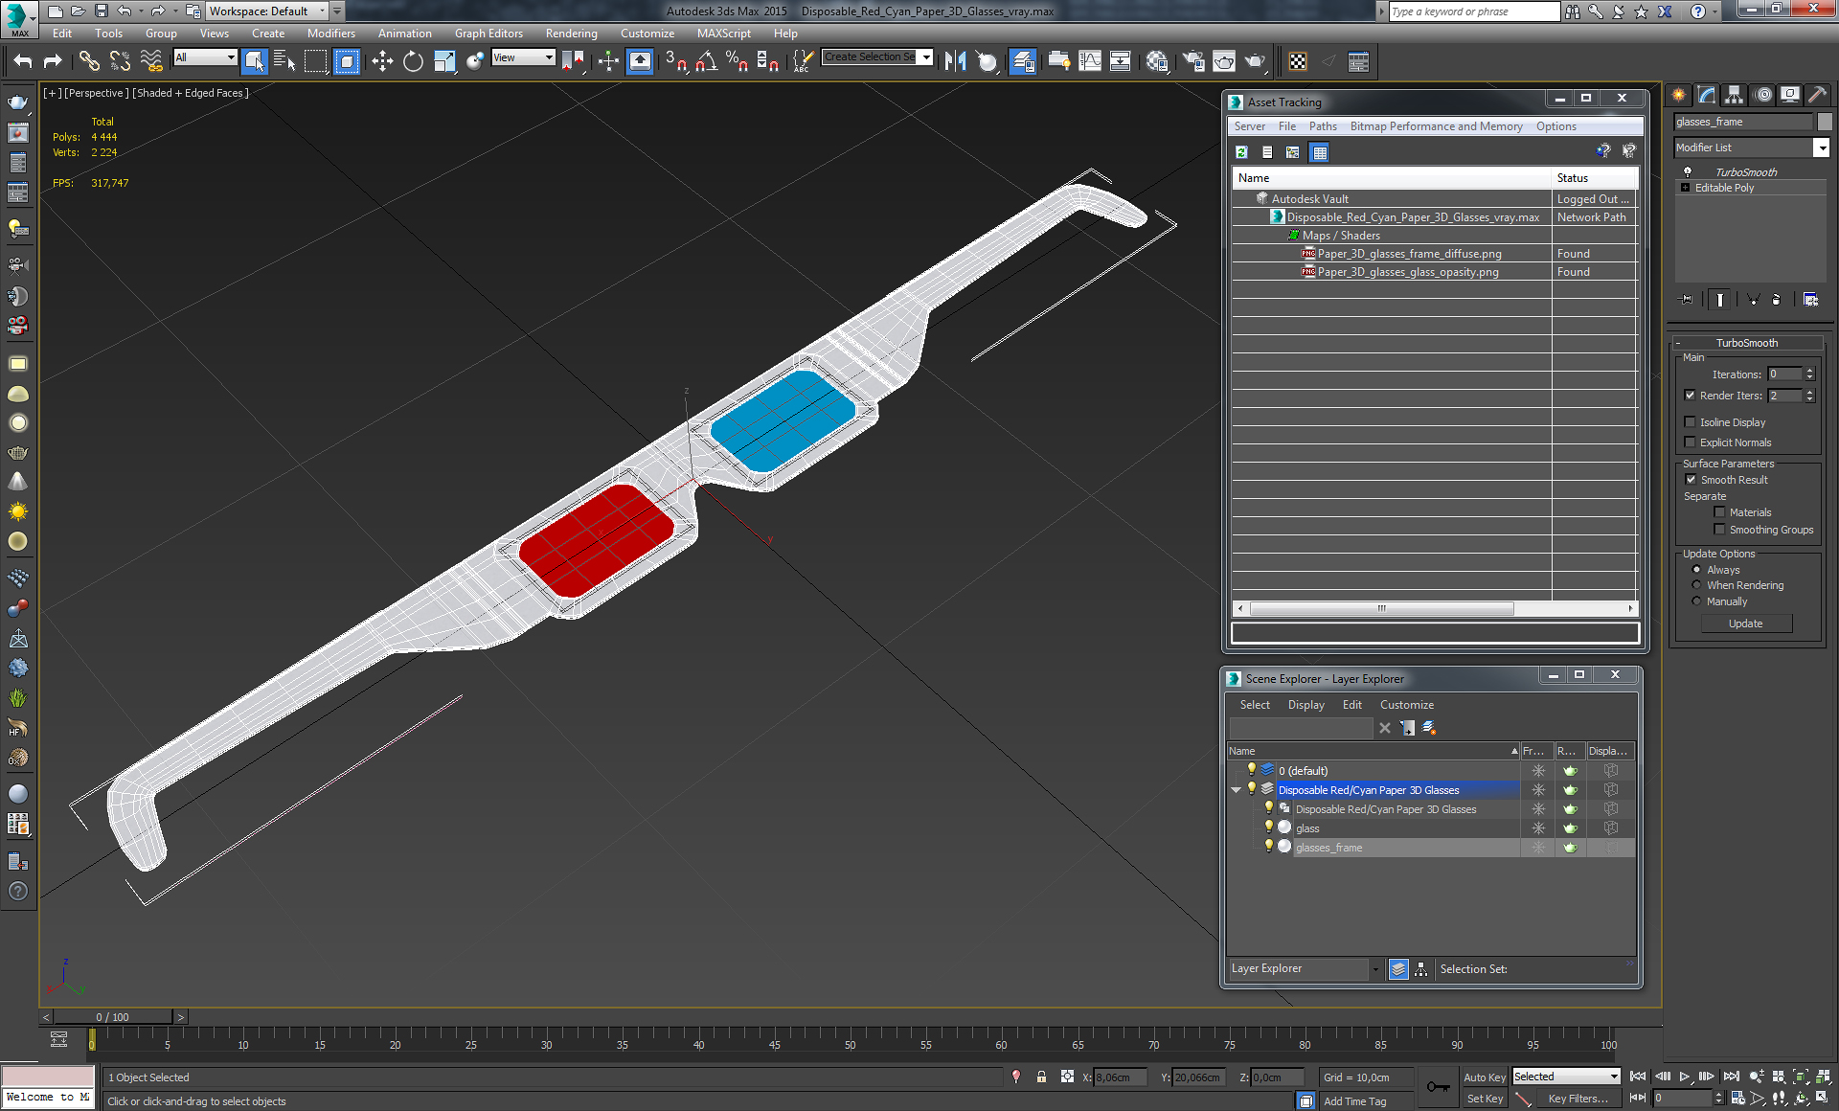Open the Render Setup teapot icon
Screen dimensions: 1839x1111
coord(1193,61)
